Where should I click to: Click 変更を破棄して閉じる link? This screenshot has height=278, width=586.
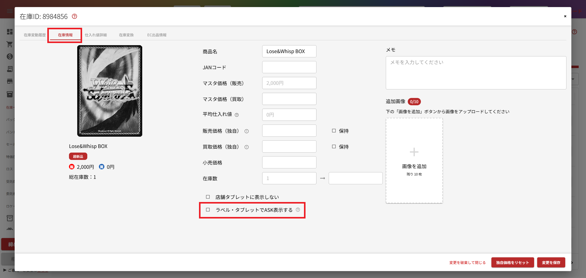[467, 262]
